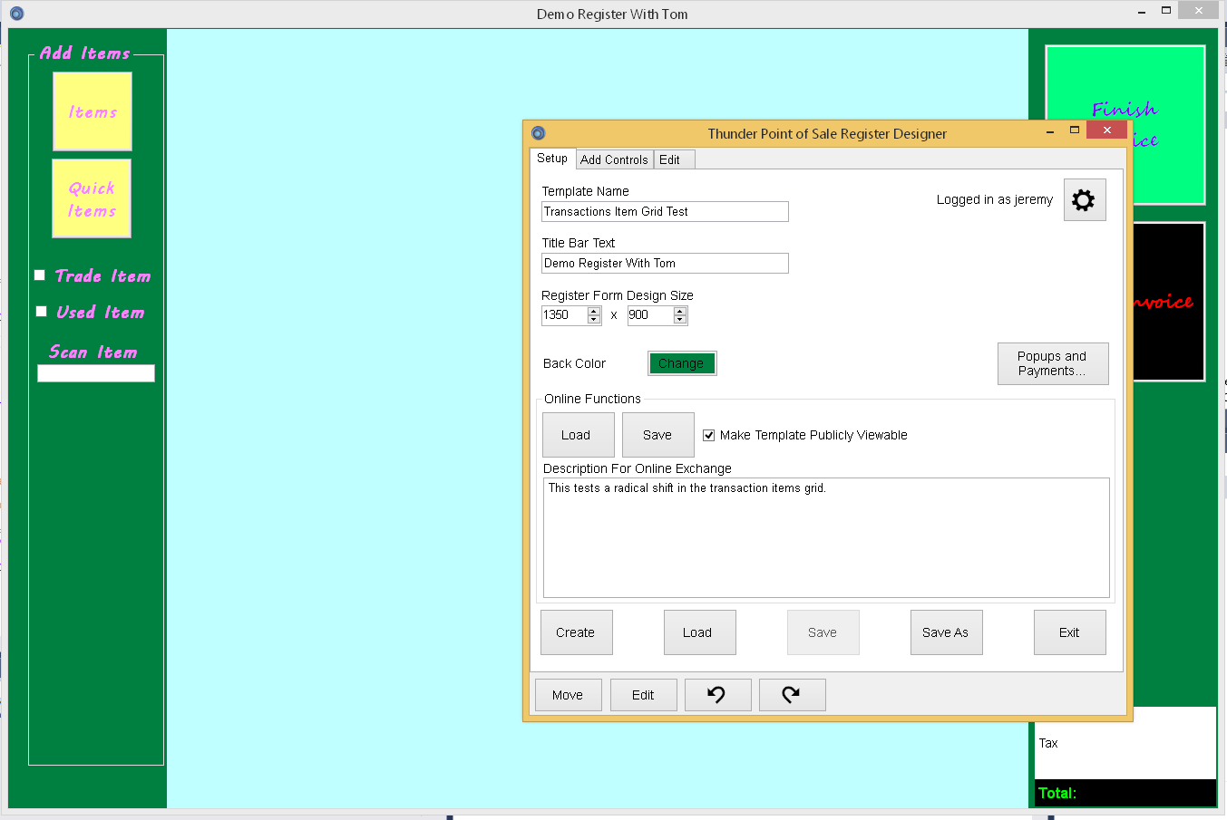The width and height of the screenshot is (1227, 820).
Task: Select the Setup tab
Action: click(x=551, y=158)
